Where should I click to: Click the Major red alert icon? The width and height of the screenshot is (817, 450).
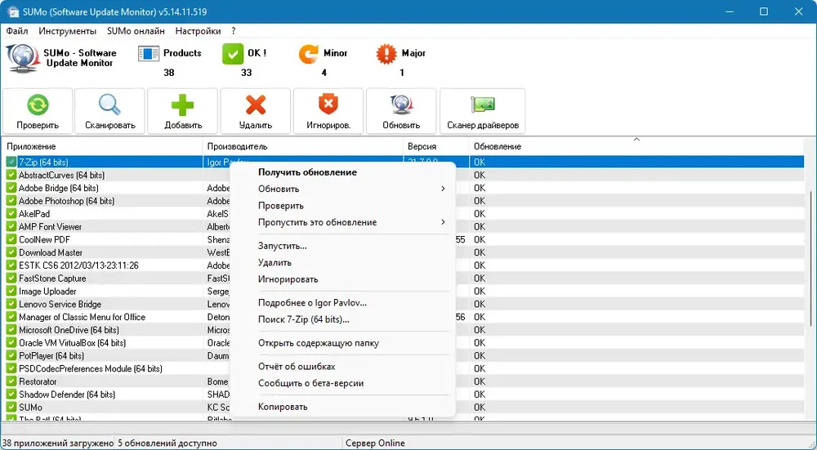click(386, 54)
